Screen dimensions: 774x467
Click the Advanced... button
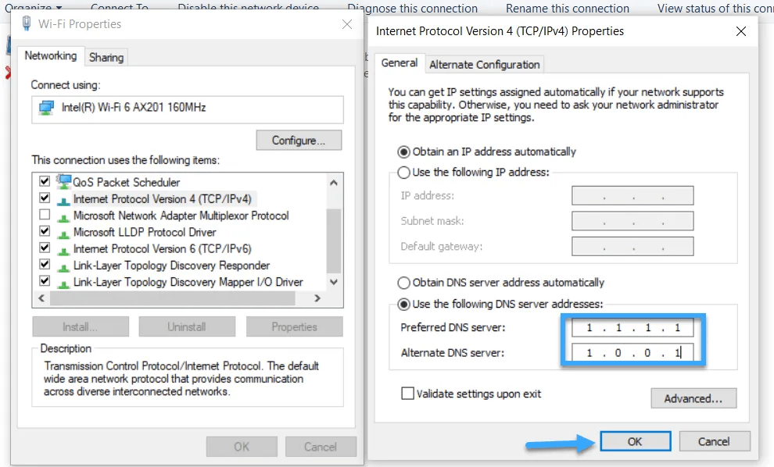tap(693, 398)
